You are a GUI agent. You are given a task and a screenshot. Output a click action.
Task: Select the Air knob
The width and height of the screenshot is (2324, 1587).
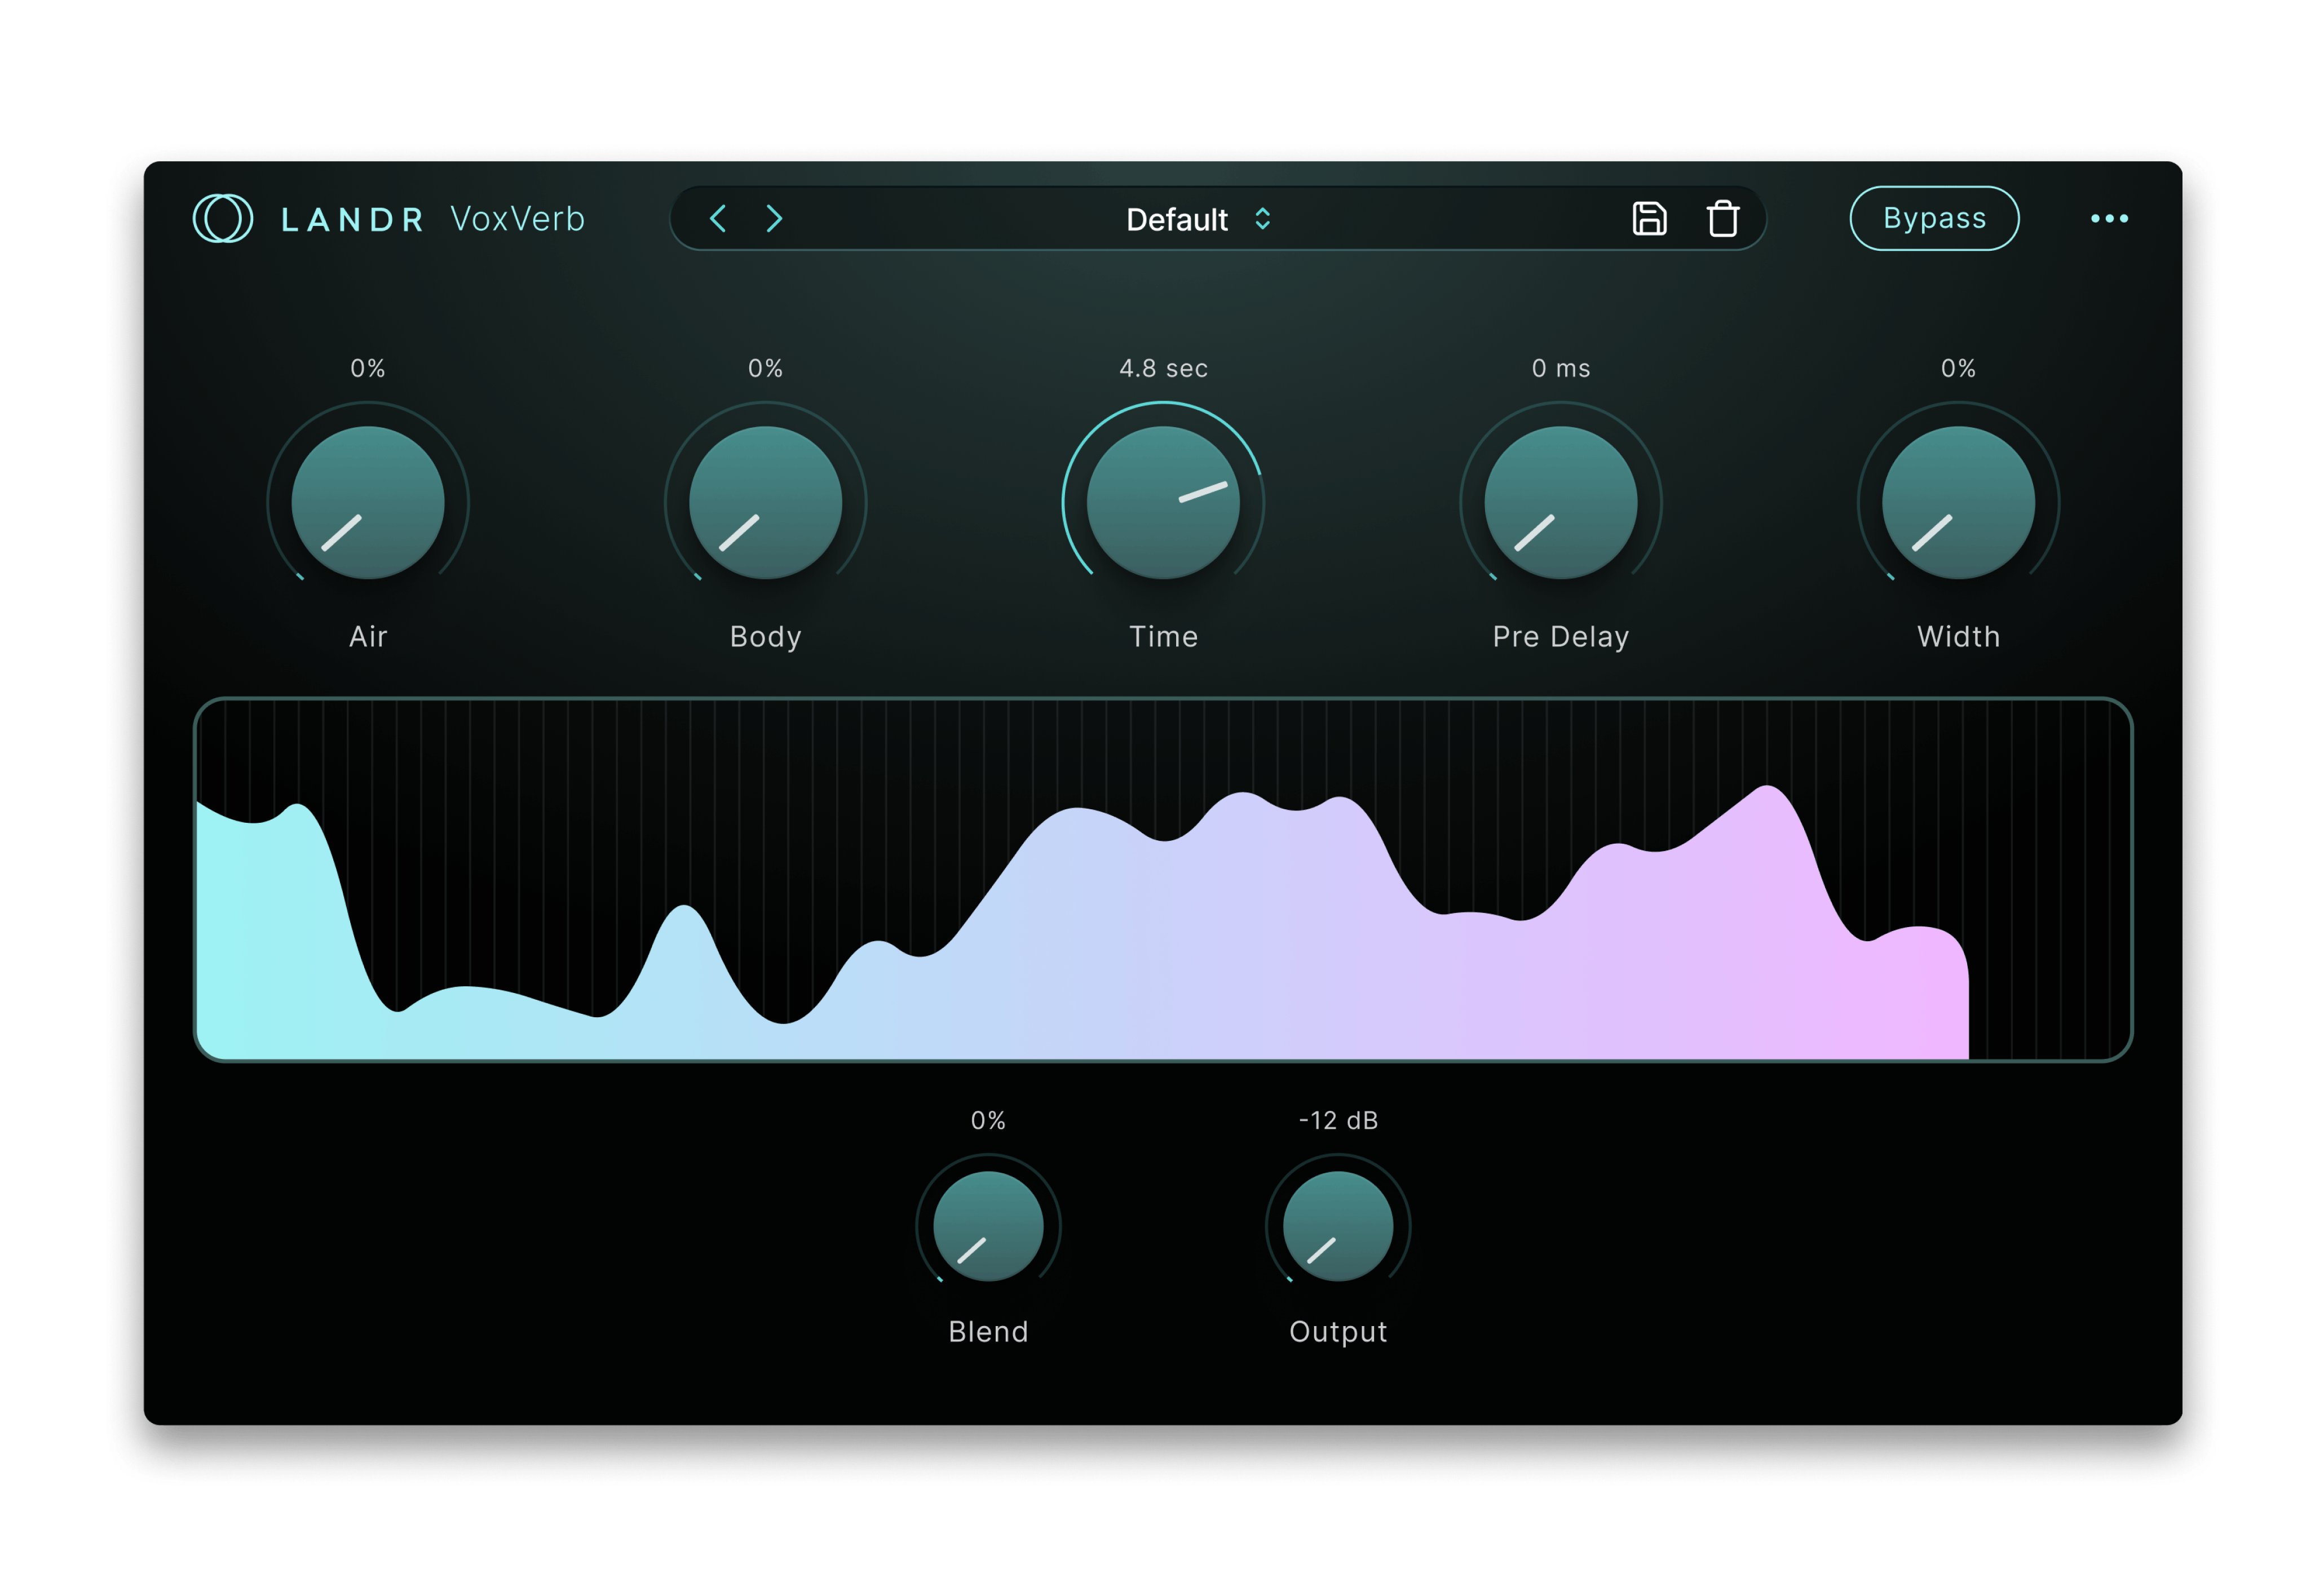[x=366, y=502]
